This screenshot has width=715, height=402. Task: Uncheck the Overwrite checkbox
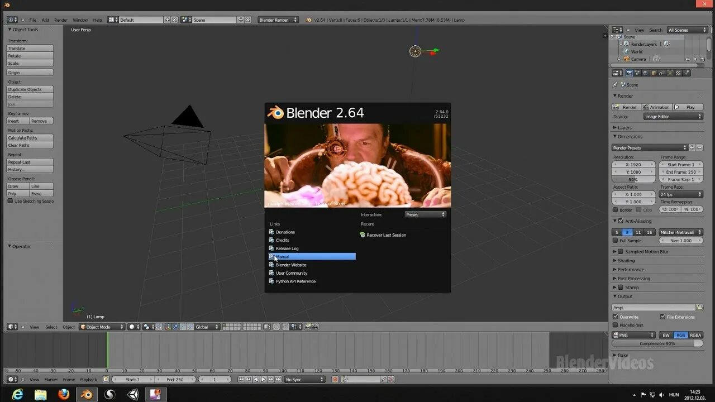(615, 317)
